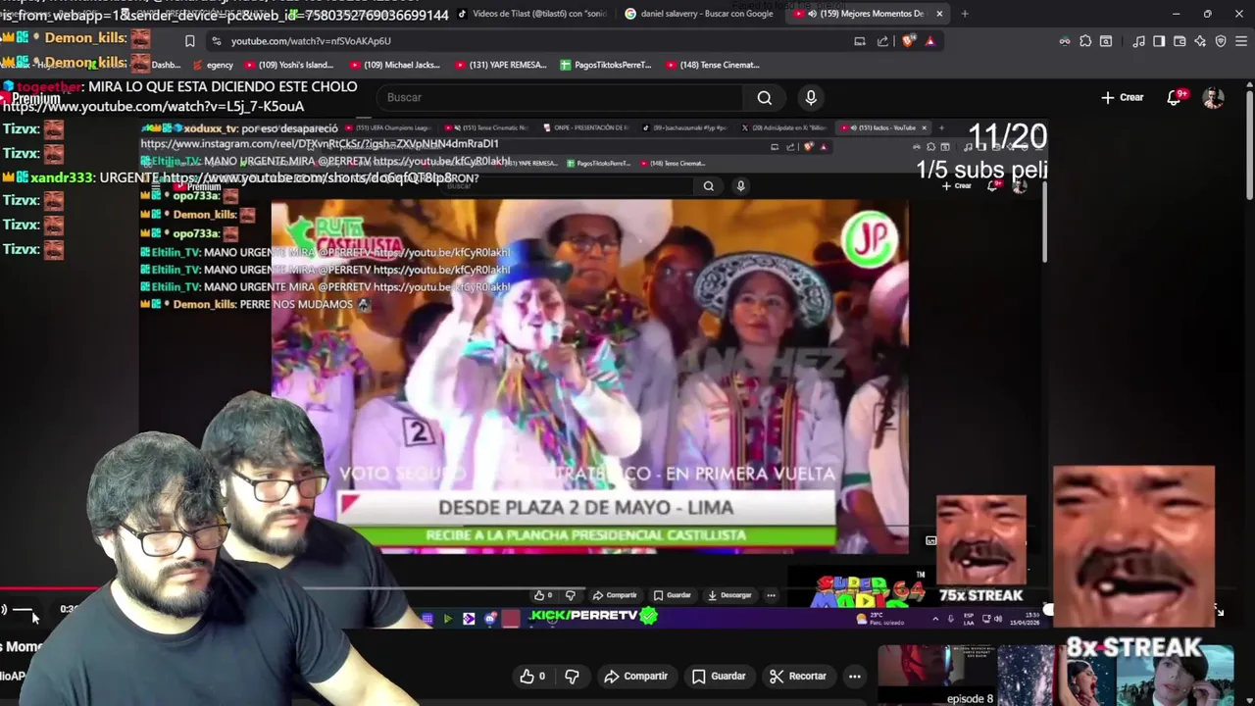Open YouTube notifications bell
This screenshot has width=1255, height=706.
(x=1174, y=97)
